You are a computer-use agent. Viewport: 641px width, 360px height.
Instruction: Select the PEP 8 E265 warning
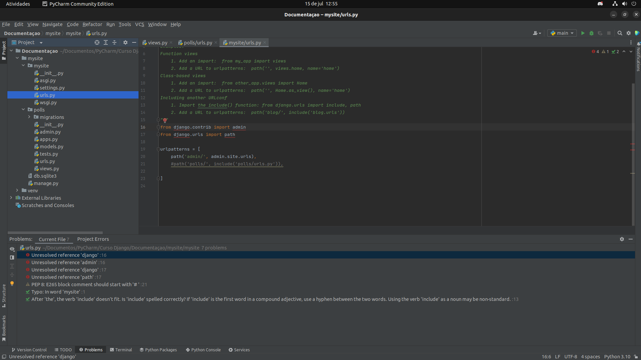click(89, 285)
